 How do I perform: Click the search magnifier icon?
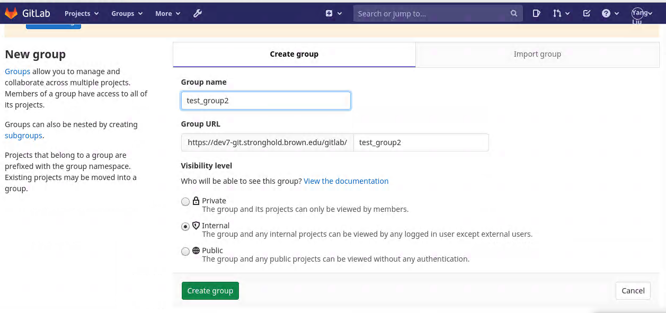point(513,14)
